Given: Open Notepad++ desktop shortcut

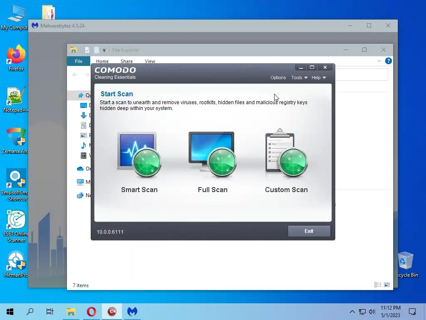Looking at the screenshot, I should [x=15, y=100].
